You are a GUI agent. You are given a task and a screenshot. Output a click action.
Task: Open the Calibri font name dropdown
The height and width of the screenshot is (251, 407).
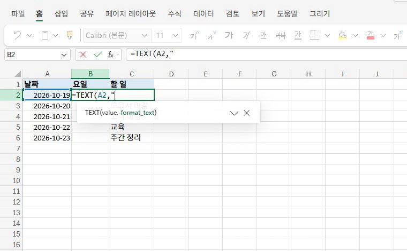coord(145,35)
